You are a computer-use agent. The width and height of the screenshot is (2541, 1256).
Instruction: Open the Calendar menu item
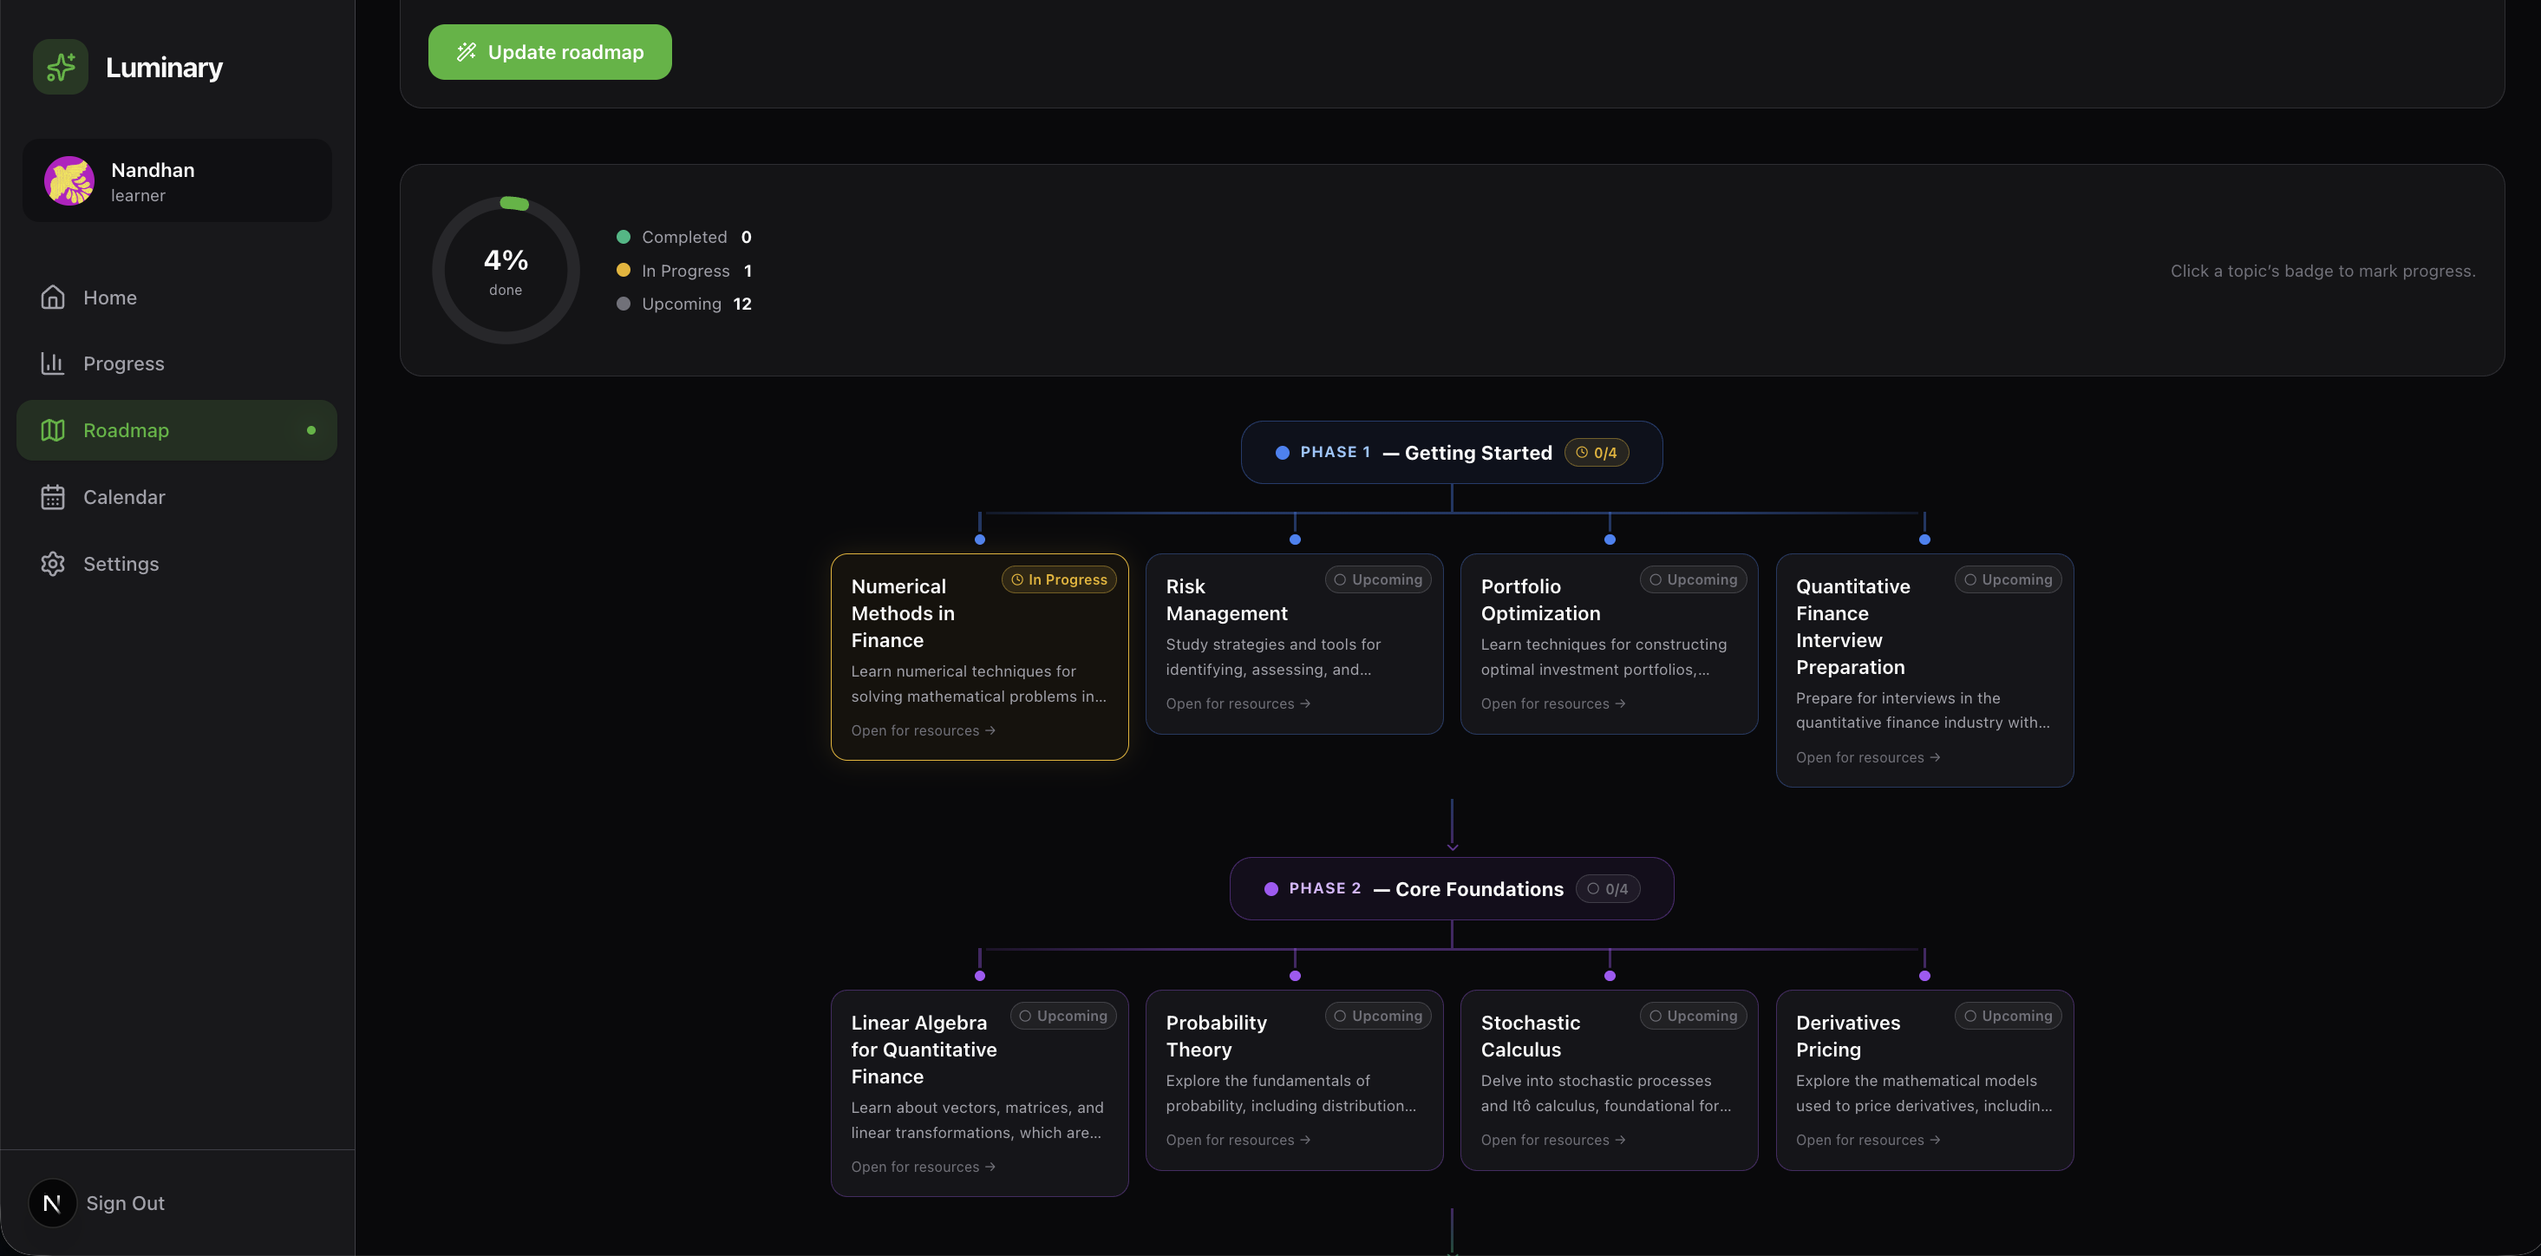pyautogui.click(x=123, y=497)
